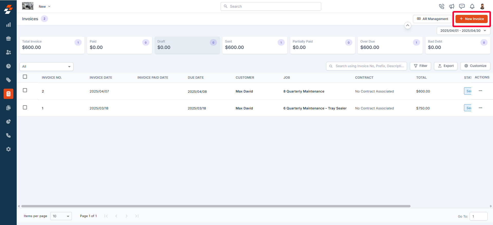Image resolution: width=493 pixels, height=225 pixels.
Task: Sort by INVOICE DATE column header
Action: (x=101, y=77)
